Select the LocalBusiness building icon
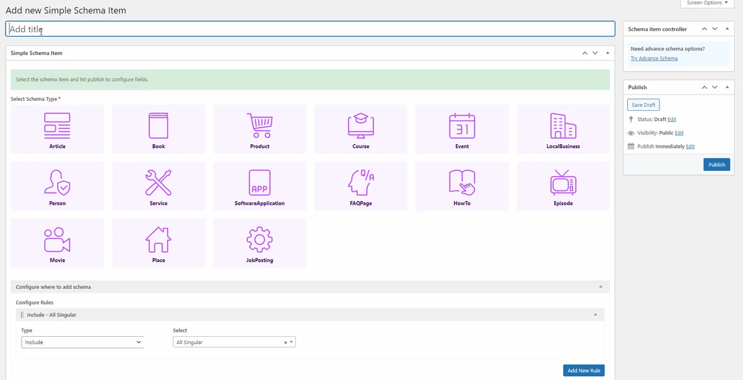This screenshot has height=380, width=743. coord(563,126)
